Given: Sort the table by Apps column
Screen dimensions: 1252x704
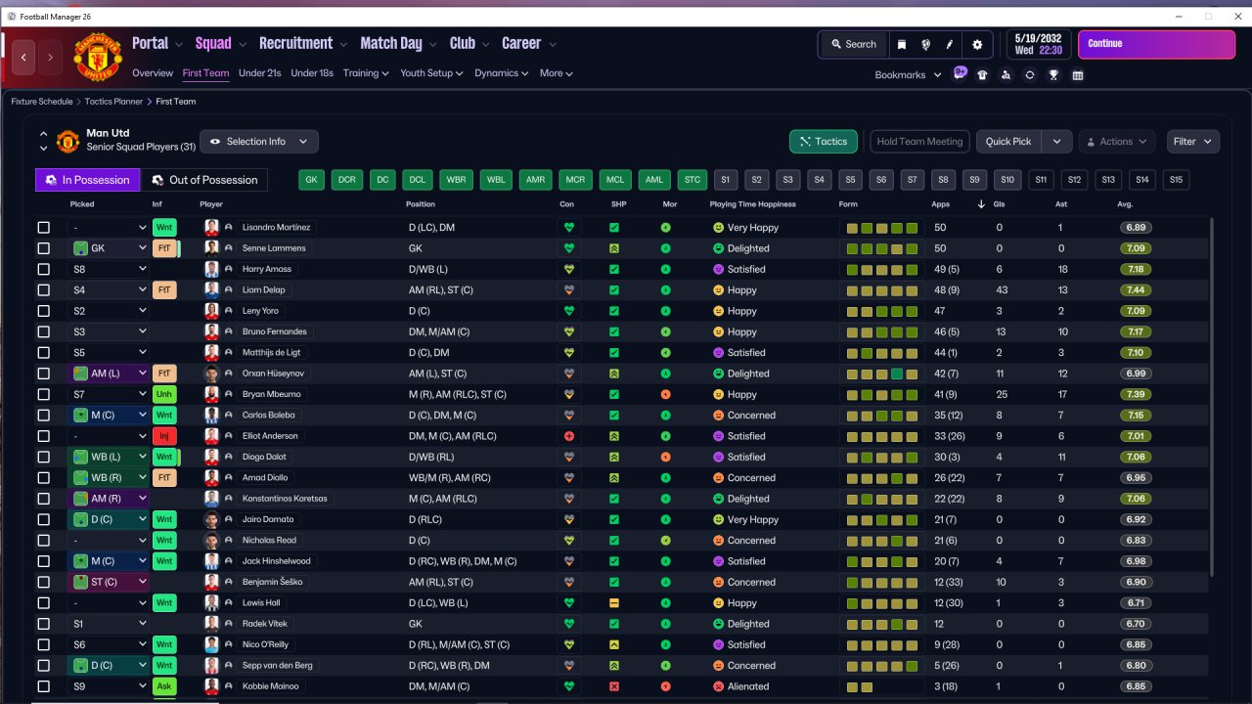Looking at the screenshot, I should [941, 204].
